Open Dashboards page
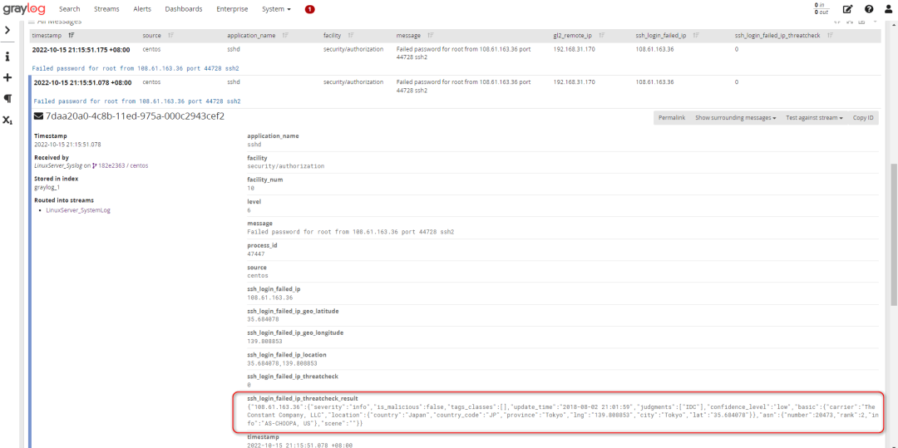This screenshot has width=898, height=448. click(x=183, y=9)
